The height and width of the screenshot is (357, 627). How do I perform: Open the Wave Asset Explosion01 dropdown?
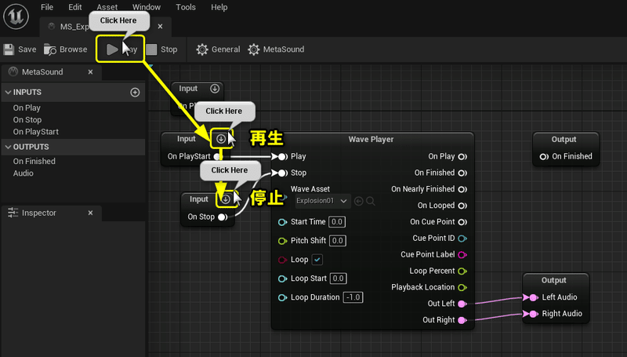coord(322,201)
